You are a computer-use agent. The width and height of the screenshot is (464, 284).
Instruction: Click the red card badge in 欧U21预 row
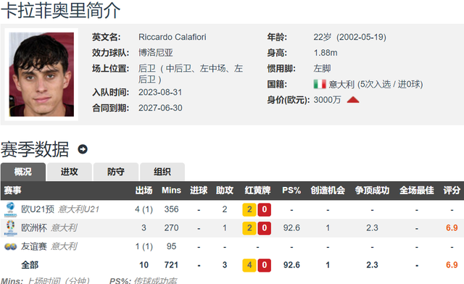point(264,209)
